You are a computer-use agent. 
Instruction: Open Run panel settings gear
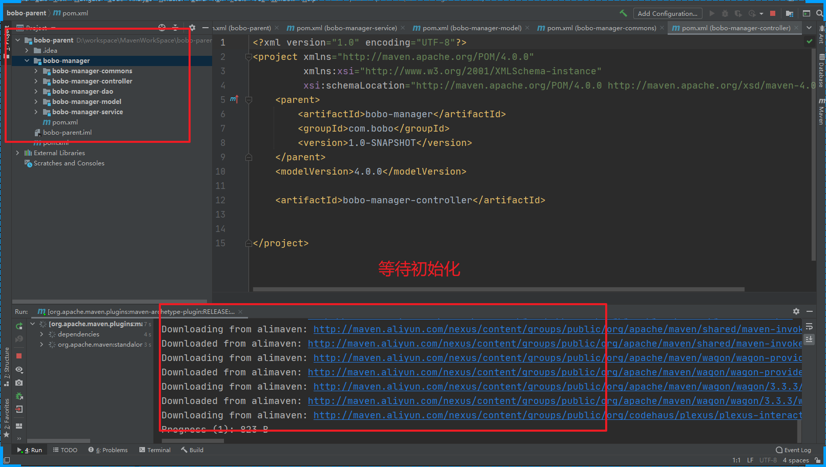pos(796,311)
